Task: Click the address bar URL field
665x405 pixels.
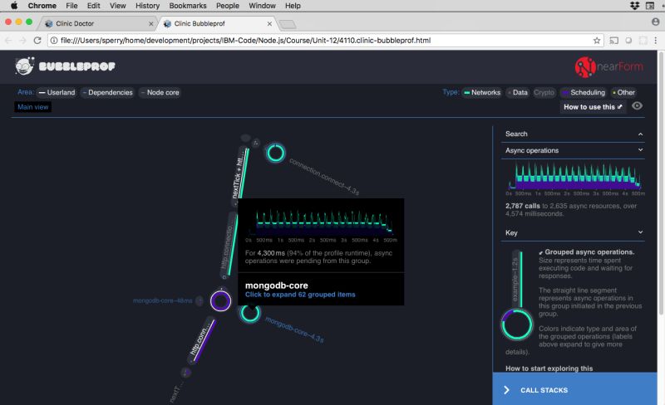Action: click(323, 41)
